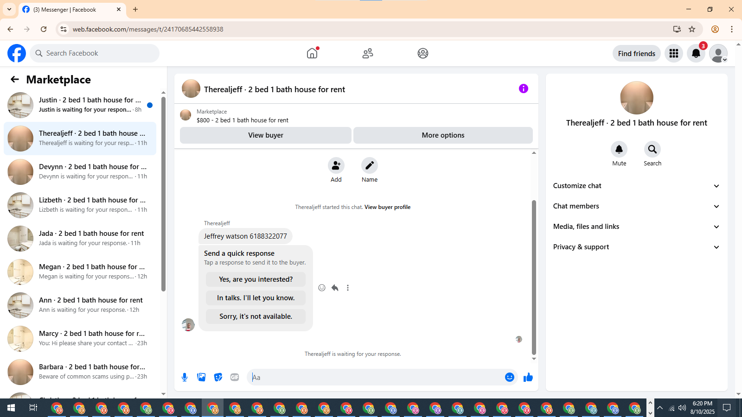Image resolution: width=742 pixels, height=417 pixels.
Task: Open Lizbeth conversation in list
Action: (x=80, y=205)
